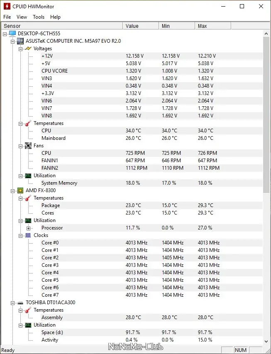Expand the Processor utilization node
The height and width of the screenshot is (354, 271).
(x=28, y=228)
